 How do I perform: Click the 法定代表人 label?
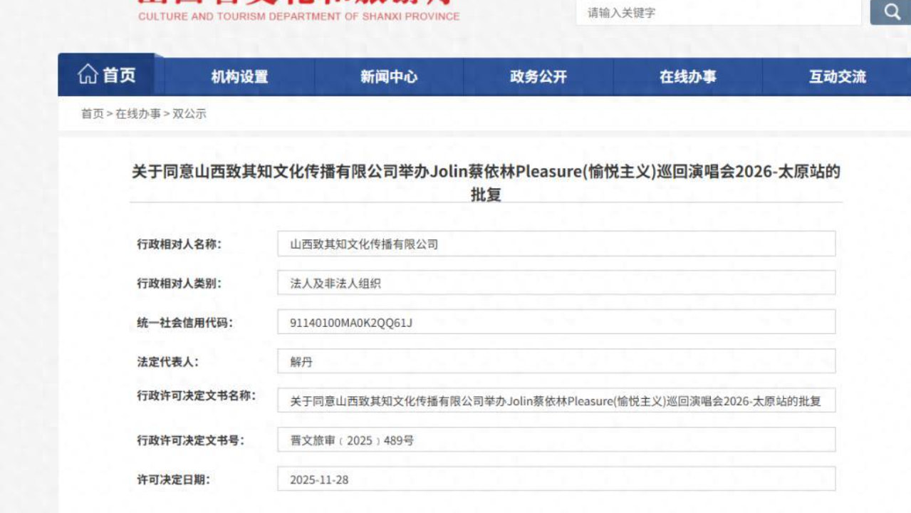167,361
